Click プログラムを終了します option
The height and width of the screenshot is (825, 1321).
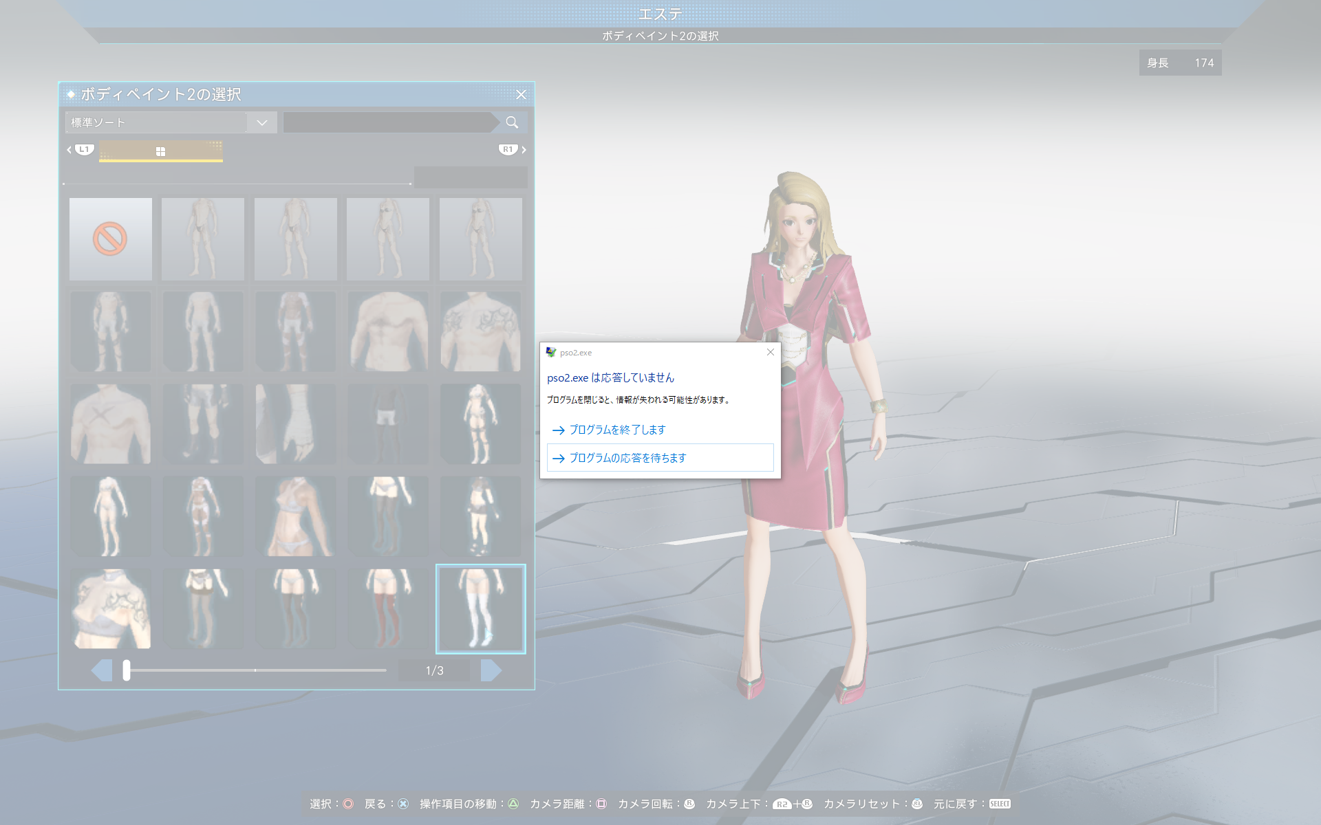[x=617, y=430]
